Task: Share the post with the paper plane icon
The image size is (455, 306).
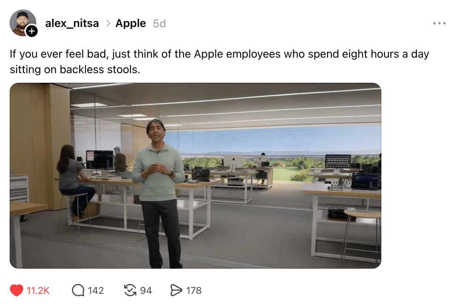Action: click(x=176, y=290)
